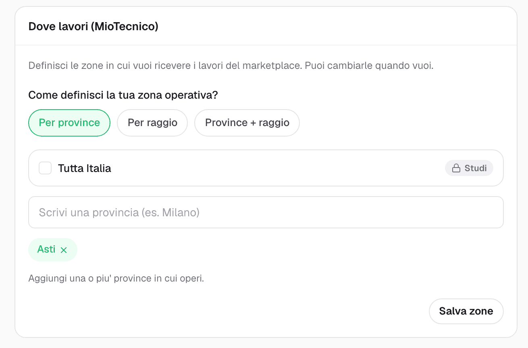This screenshot has height=348, width=528.
Task: Select the Definisci le zone description text
Action: click(231, 66)
